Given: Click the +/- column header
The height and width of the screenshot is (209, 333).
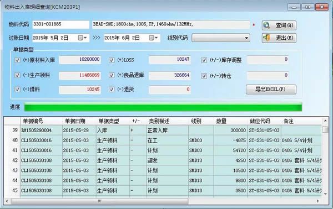Looking at the screenshot, I should point(138,121).
